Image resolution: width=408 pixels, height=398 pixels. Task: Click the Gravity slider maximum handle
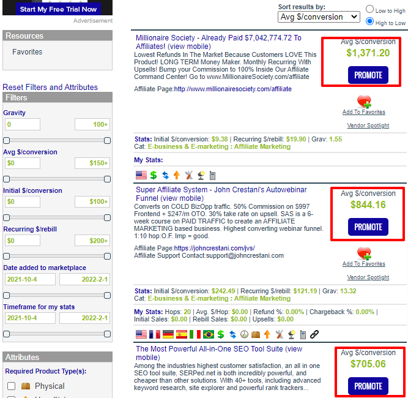click(x=107, y=141)
